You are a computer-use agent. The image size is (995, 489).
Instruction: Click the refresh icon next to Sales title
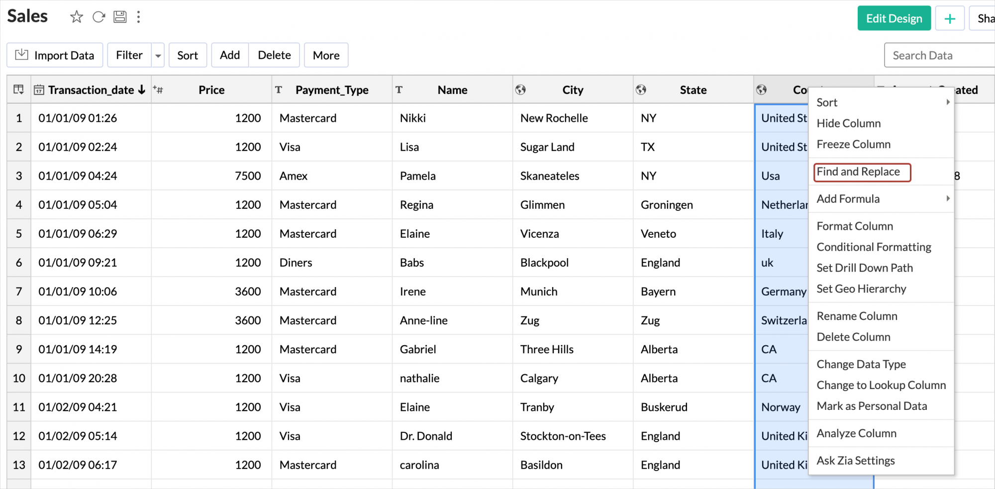pyautogui.click(x=99, y=17)
